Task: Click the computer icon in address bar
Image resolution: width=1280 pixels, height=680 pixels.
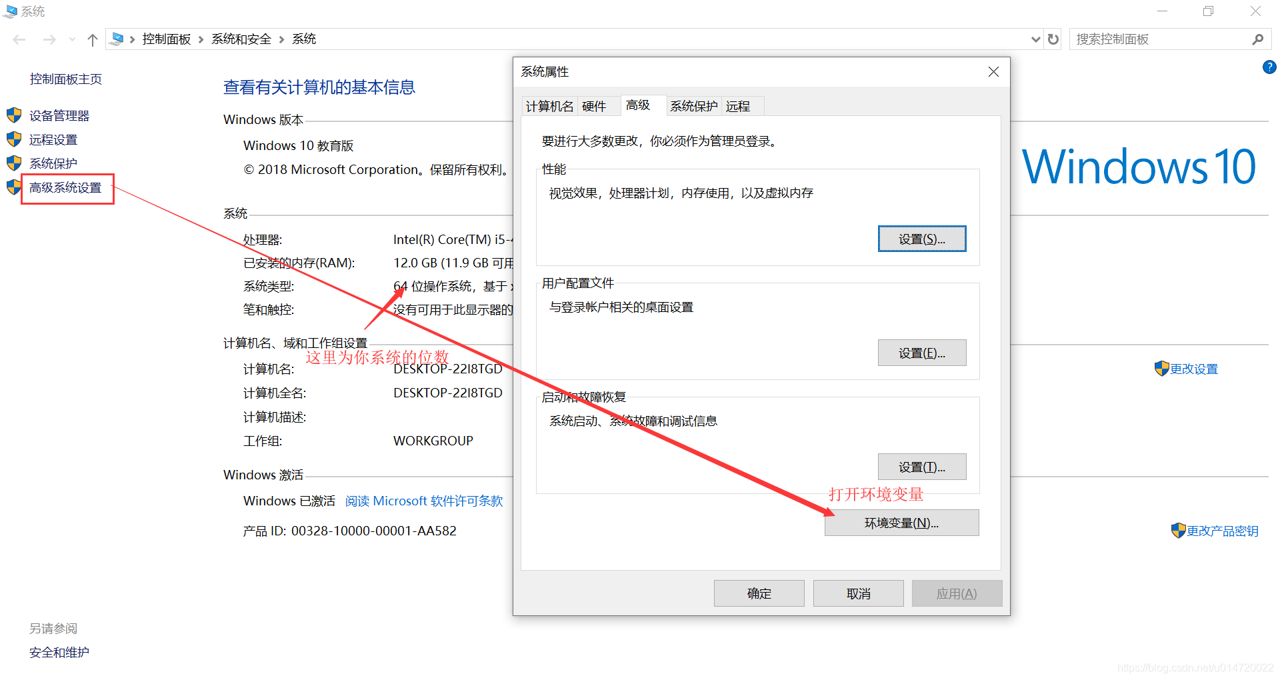Action: pyautogui.click(x=117, y=39)
